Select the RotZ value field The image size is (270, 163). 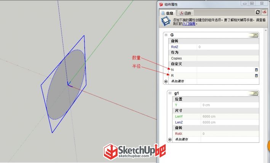click(228, 47)
